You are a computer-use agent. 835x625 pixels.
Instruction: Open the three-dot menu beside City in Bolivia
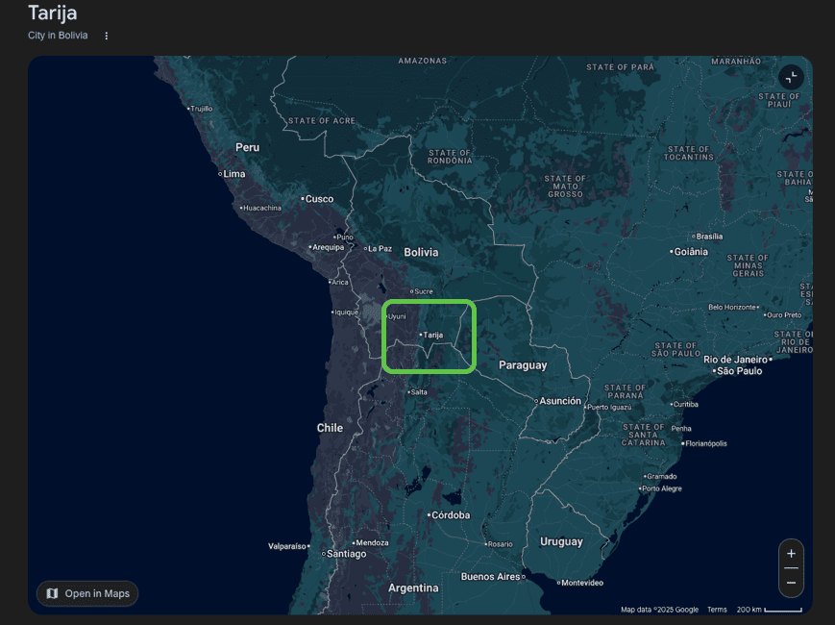(107, 36)
